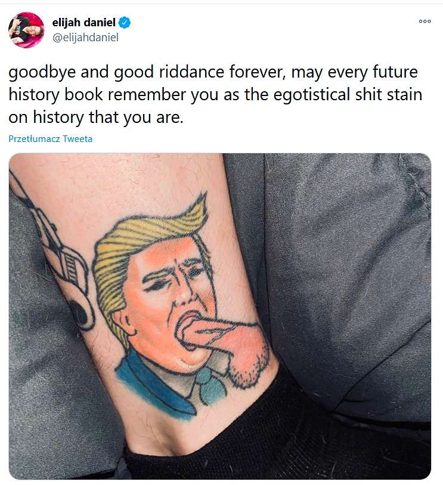Click the word "egotistical" in the tweet
Viewport: 443px width, 485px height.
[312, 95]
